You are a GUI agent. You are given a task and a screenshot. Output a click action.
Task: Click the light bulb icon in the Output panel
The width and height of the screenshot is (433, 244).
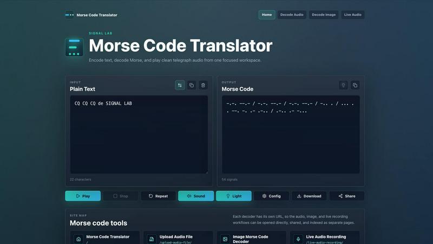[343, 85]
